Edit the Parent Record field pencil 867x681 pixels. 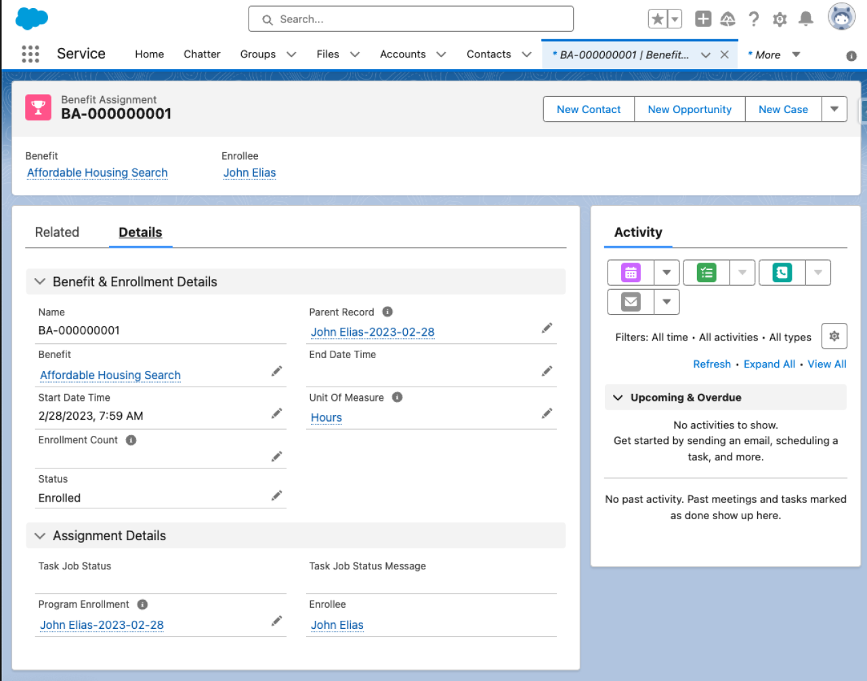(547, 328)
